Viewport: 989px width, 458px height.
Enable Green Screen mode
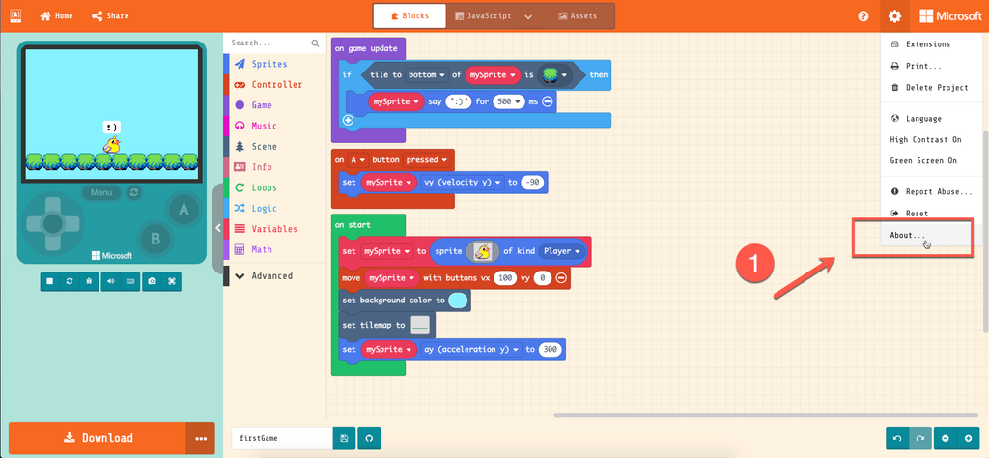[x=923, y=161]
